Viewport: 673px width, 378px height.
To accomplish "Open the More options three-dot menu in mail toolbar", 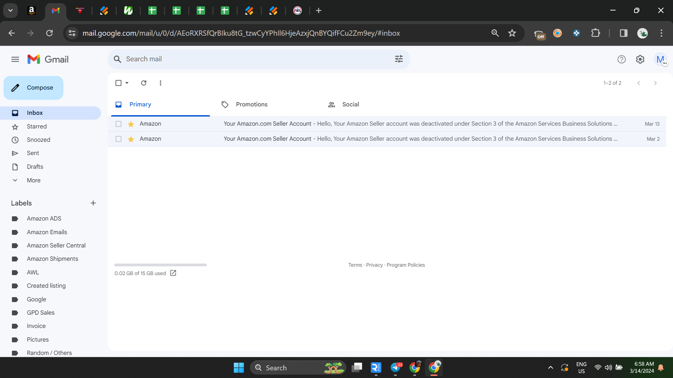I will 161,83.
